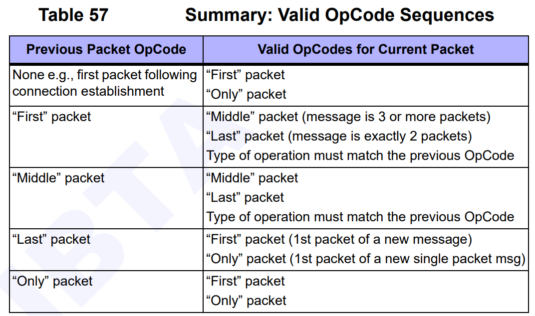Click first Type of operation must match line
The height and width of the screenshot is (316, 535).
click(360, 156)
